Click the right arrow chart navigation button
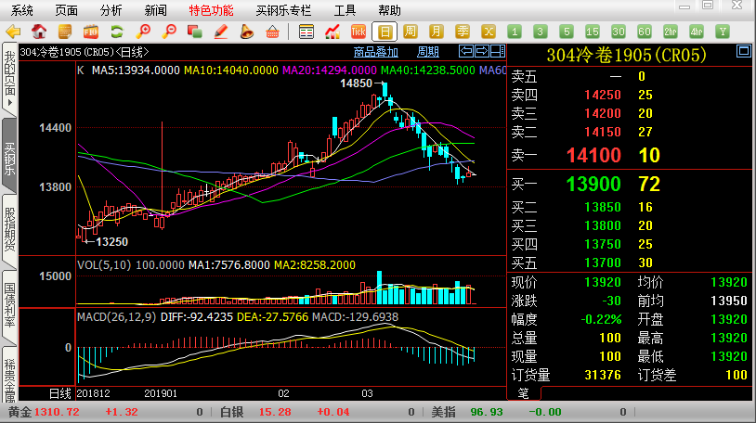The width and height of the screenshot is (756, 423). tap(481, 51)
